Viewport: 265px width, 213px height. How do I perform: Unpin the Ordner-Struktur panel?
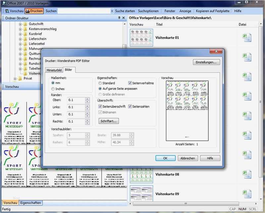pyautogui.click(x=119, y=18)
